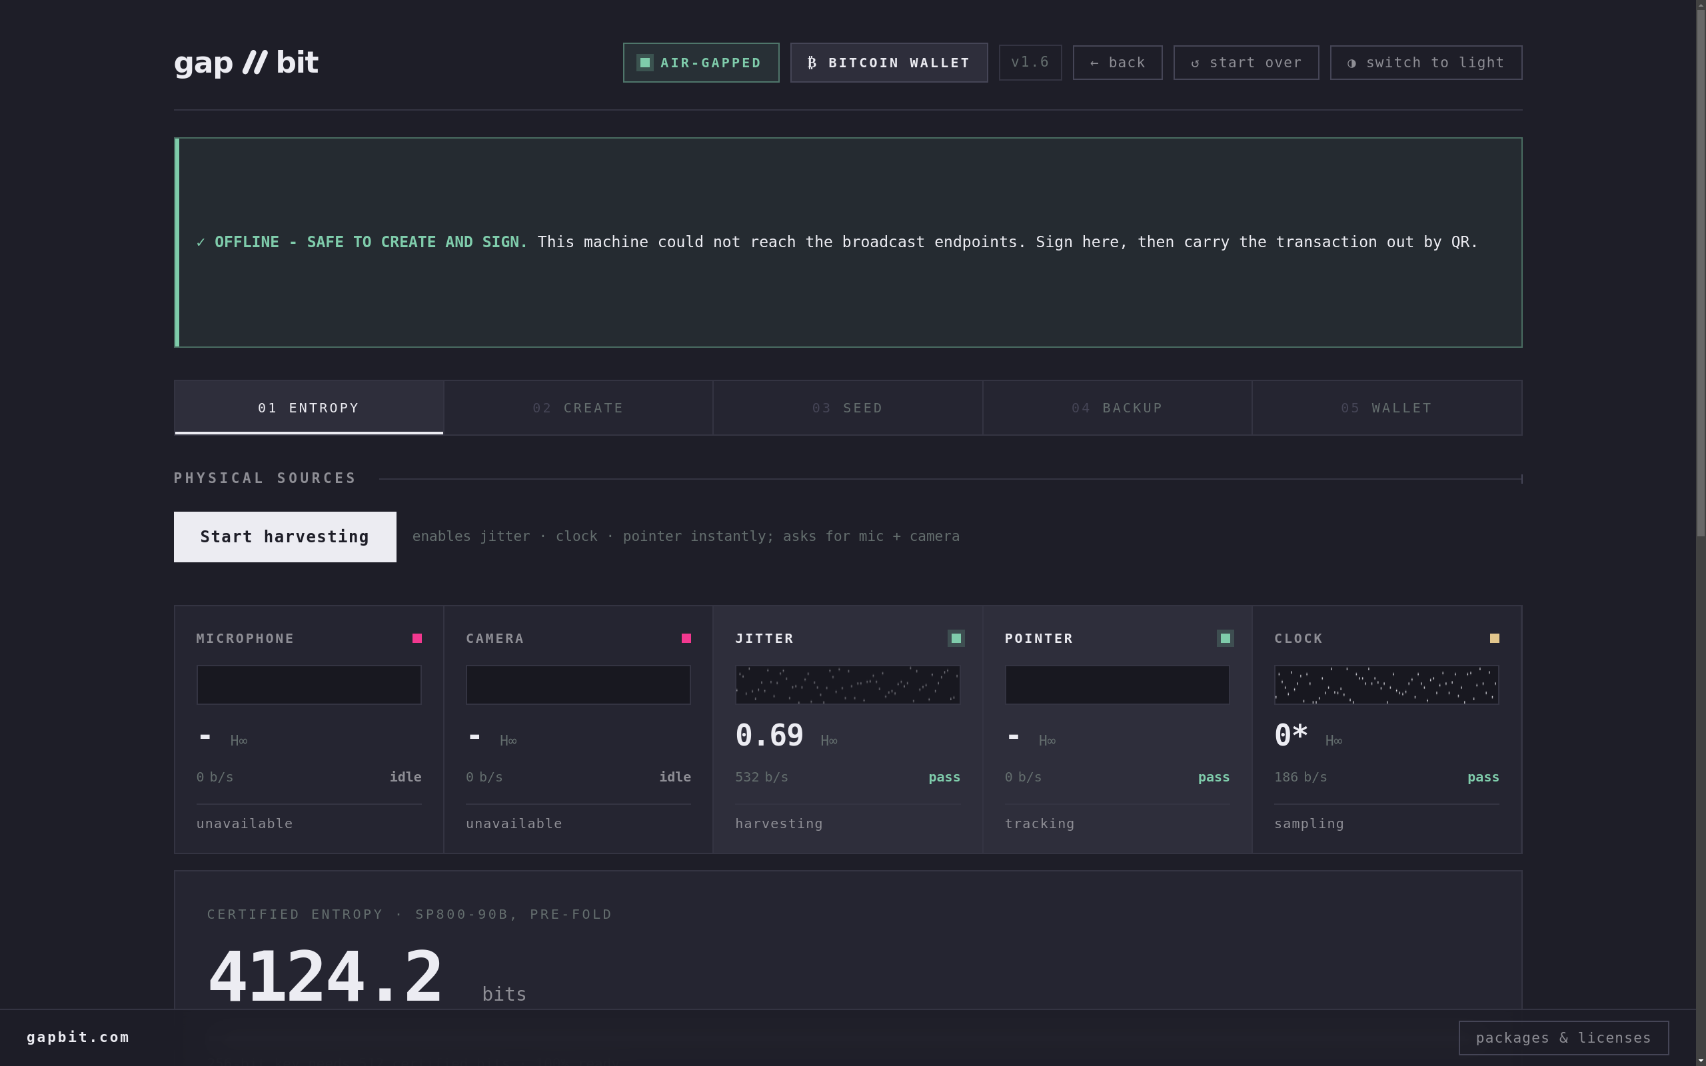Open packages & licenses
Viewport: 1706px width, 1066px height.
1563,1038
